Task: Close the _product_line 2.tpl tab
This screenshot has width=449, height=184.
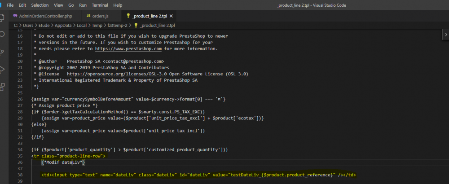Action: tap(171, 16)
